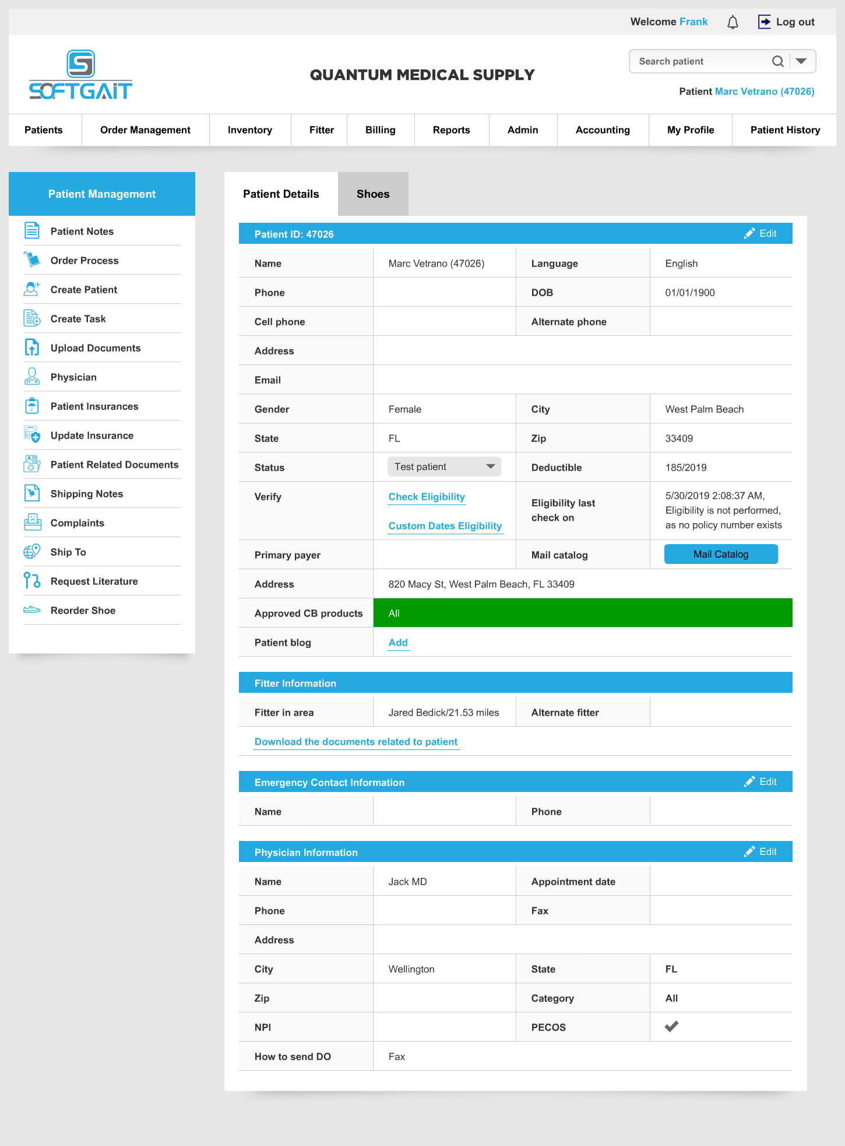Click the Patient Management panel header
845x1146 pixels.
102,194
